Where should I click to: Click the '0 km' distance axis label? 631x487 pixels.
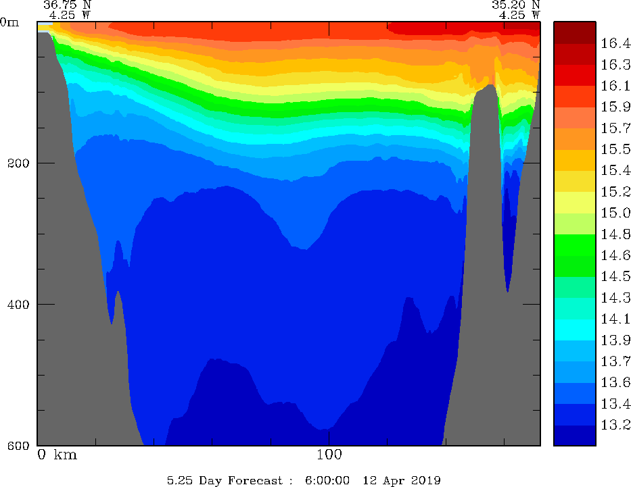(57, 455)
